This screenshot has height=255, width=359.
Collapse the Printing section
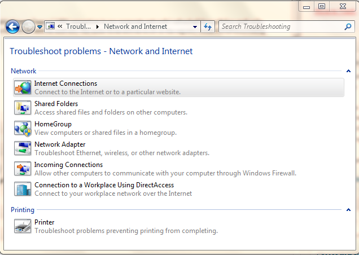(x=348, y=210)
